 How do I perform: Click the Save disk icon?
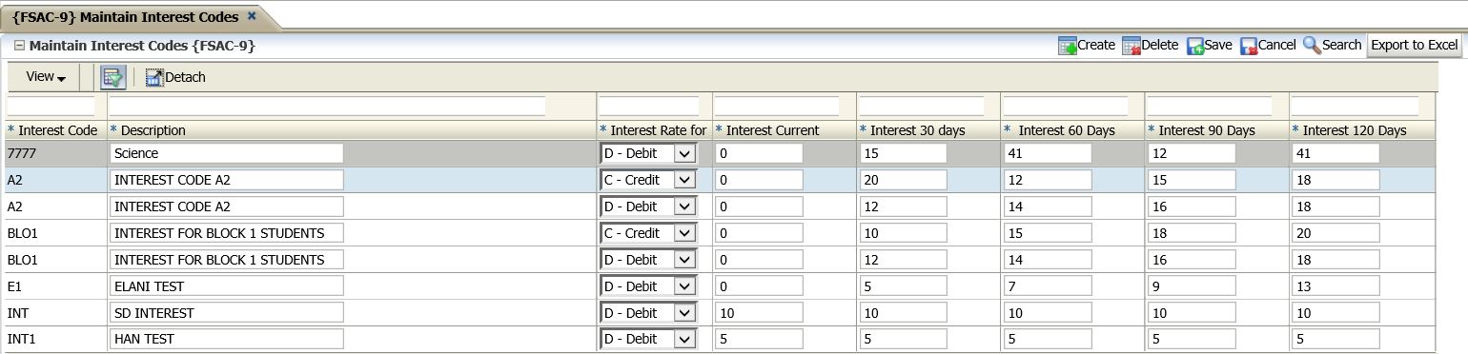click(1195, 46)
